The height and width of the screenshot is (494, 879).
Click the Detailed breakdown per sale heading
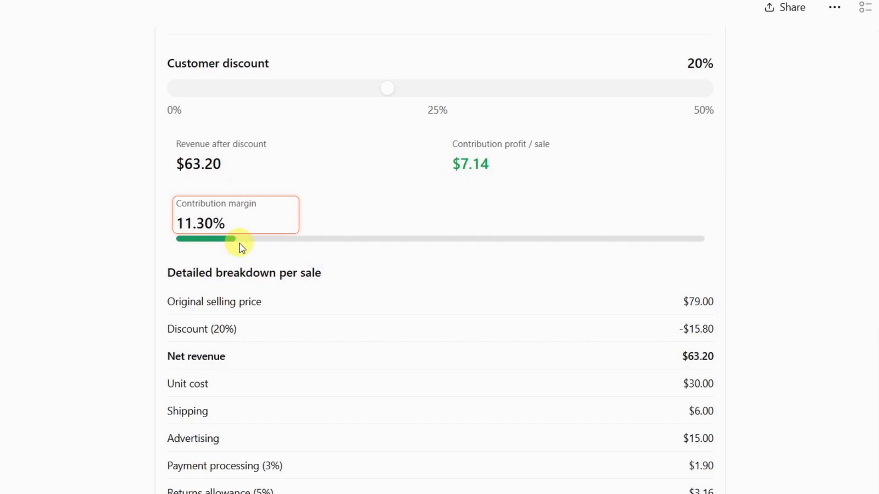coord(244,273)
